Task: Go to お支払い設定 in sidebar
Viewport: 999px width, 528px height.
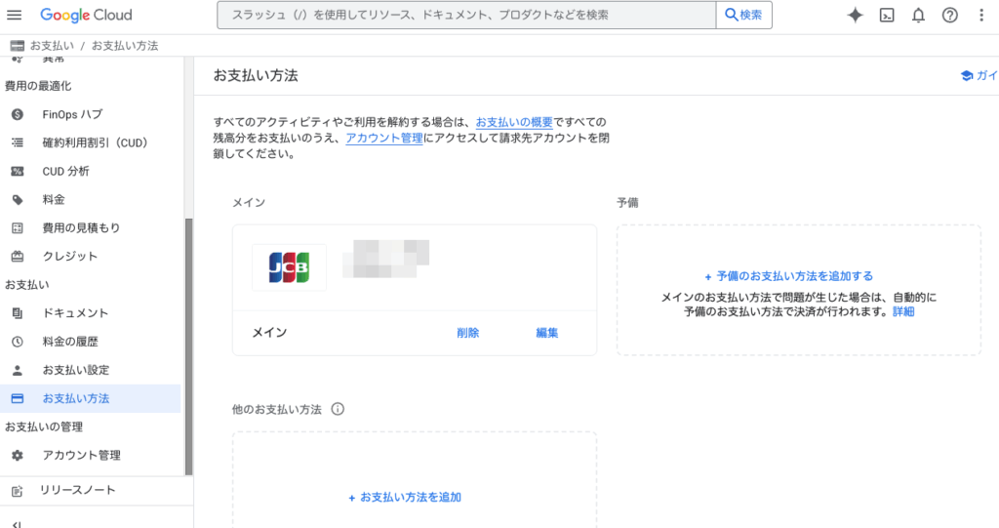Action: [75, 370]
